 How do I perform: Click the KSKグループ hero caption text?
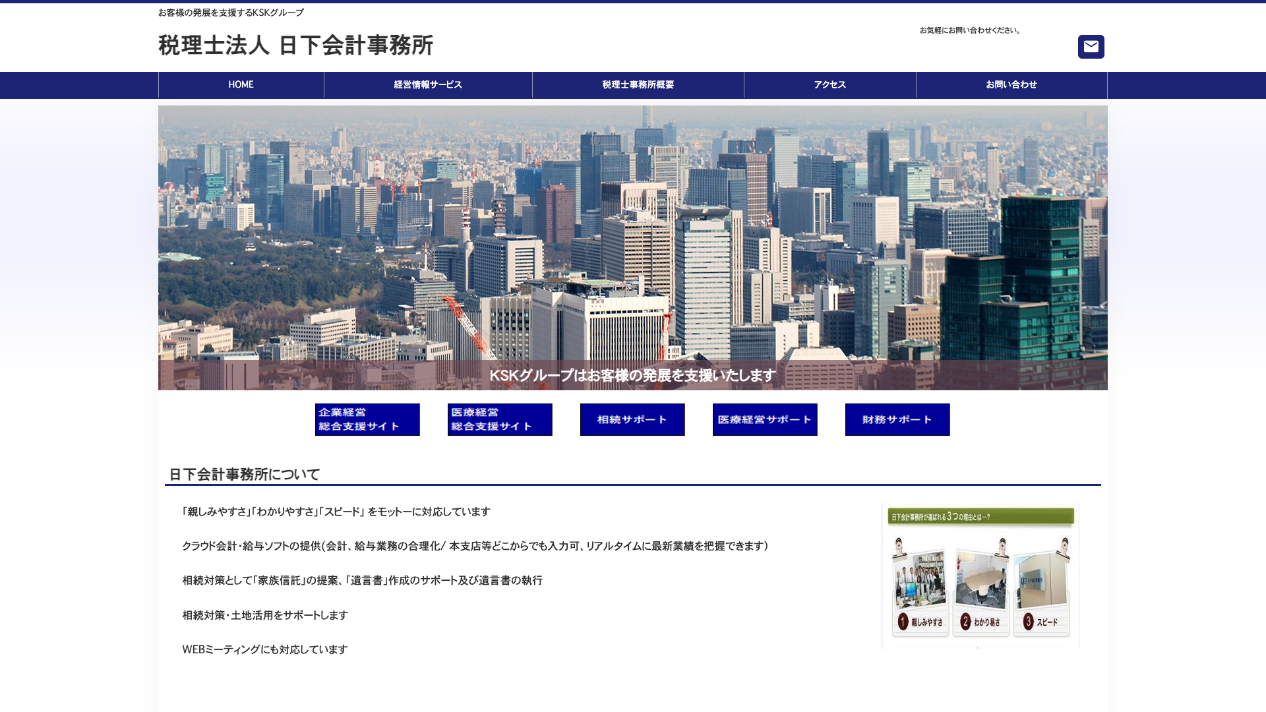[x=632, y=376]
